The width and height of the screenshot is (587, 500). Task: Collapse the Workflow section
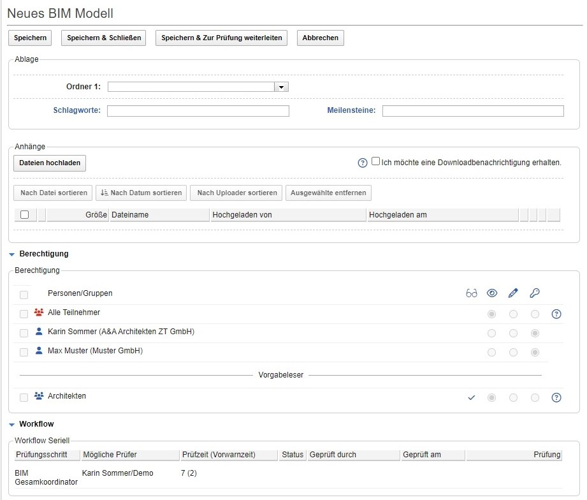click(x=11, y=424)
